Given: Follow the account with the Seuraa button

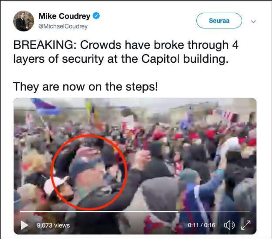Looking at the screenshot, I should point(219,21).
